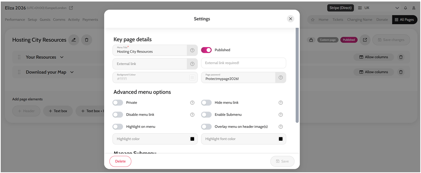Open page preview icon left of Save changes
421x173 pixels.
point(365,40)
